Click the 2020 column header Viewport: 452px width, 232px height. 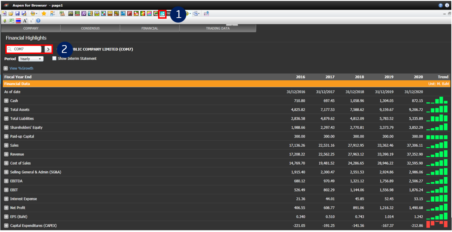click(418, 77)
